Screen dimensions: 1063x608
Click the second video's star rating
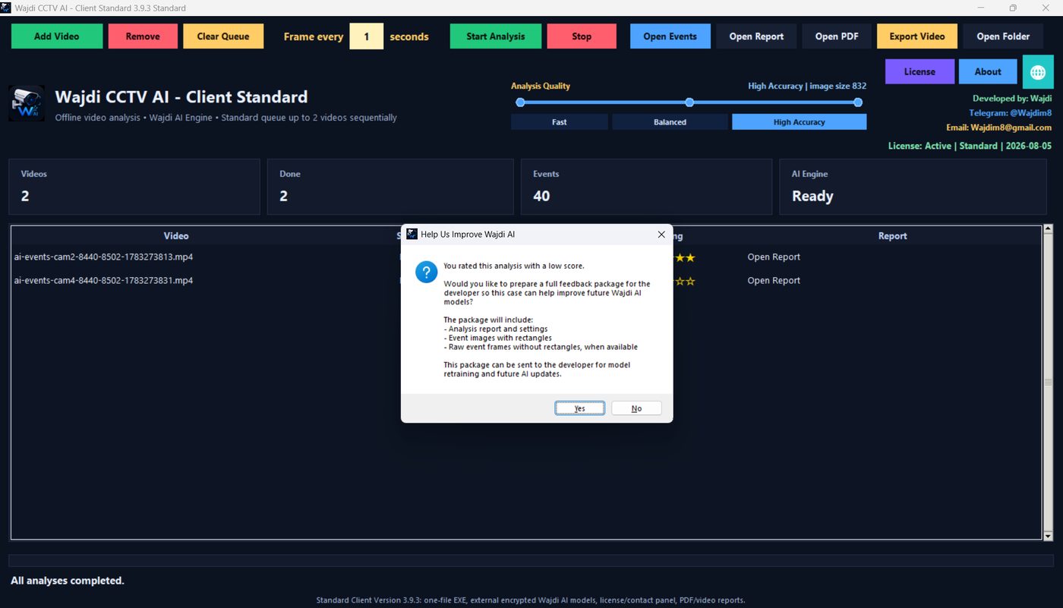[684, 281]
